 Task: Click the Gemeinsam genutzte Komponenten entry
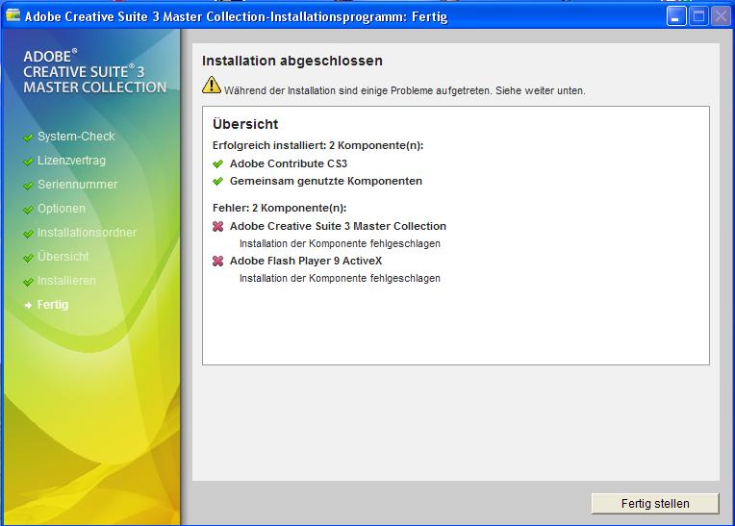tap(326, 181)
